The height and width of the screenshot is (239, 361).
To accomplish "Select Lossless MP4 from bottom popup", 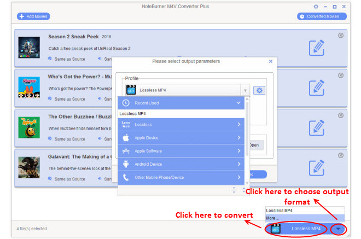I will coord(305,211).
